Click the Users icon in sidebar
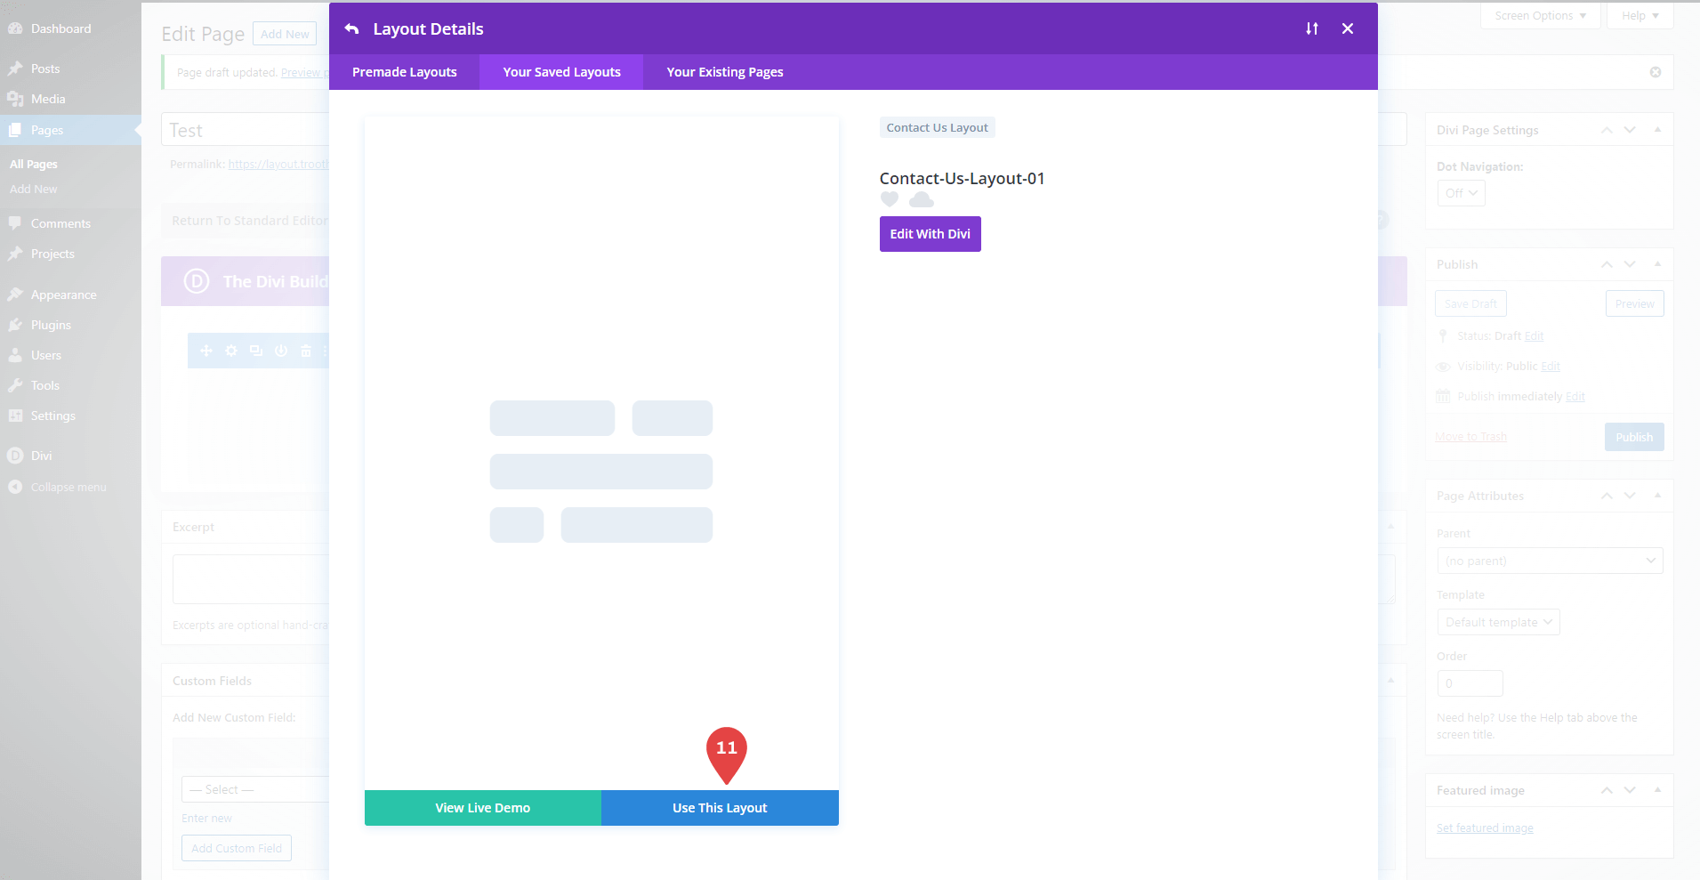 coord(15,355)
